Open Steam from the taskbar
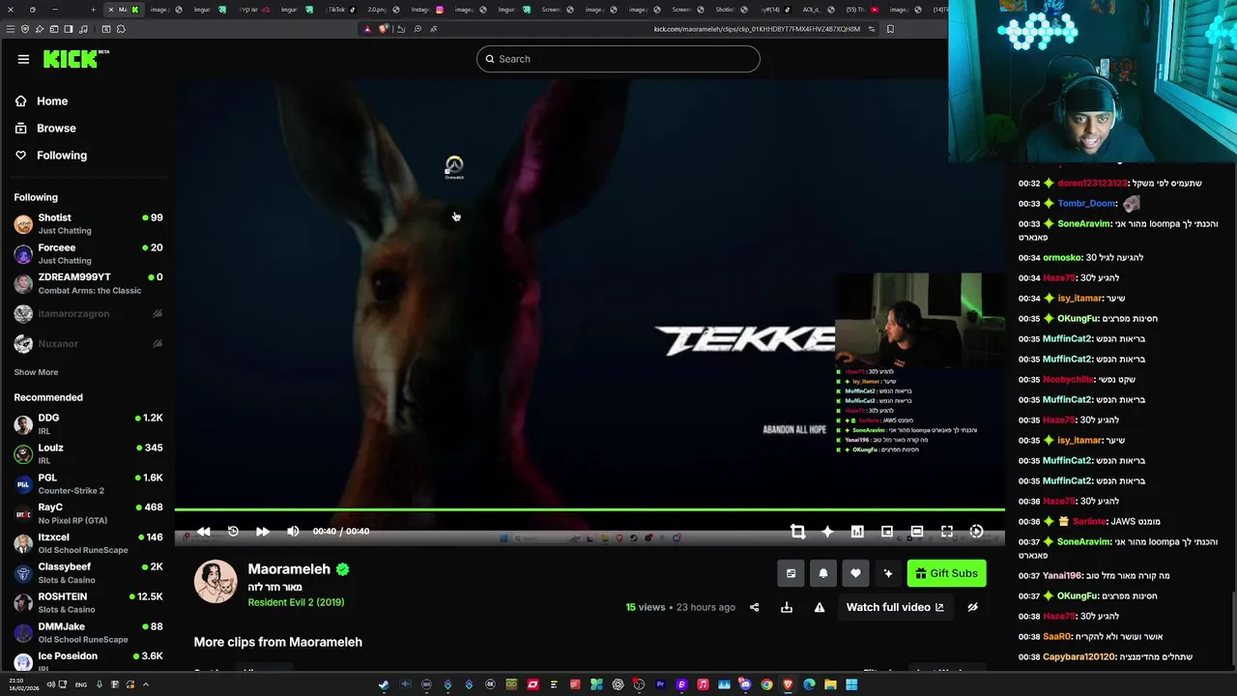The width and height of the screenshot is (1237, 696). click(x=384, y=684)
